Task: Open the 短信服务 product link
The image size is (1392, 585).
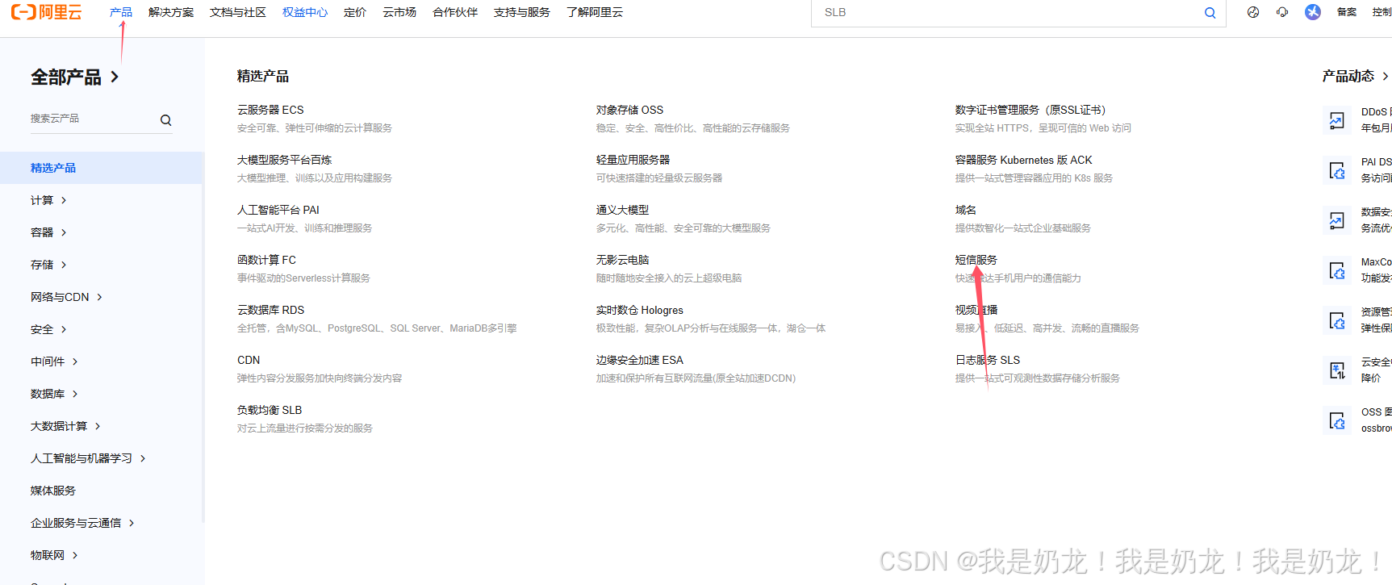Action: (976, 260)
